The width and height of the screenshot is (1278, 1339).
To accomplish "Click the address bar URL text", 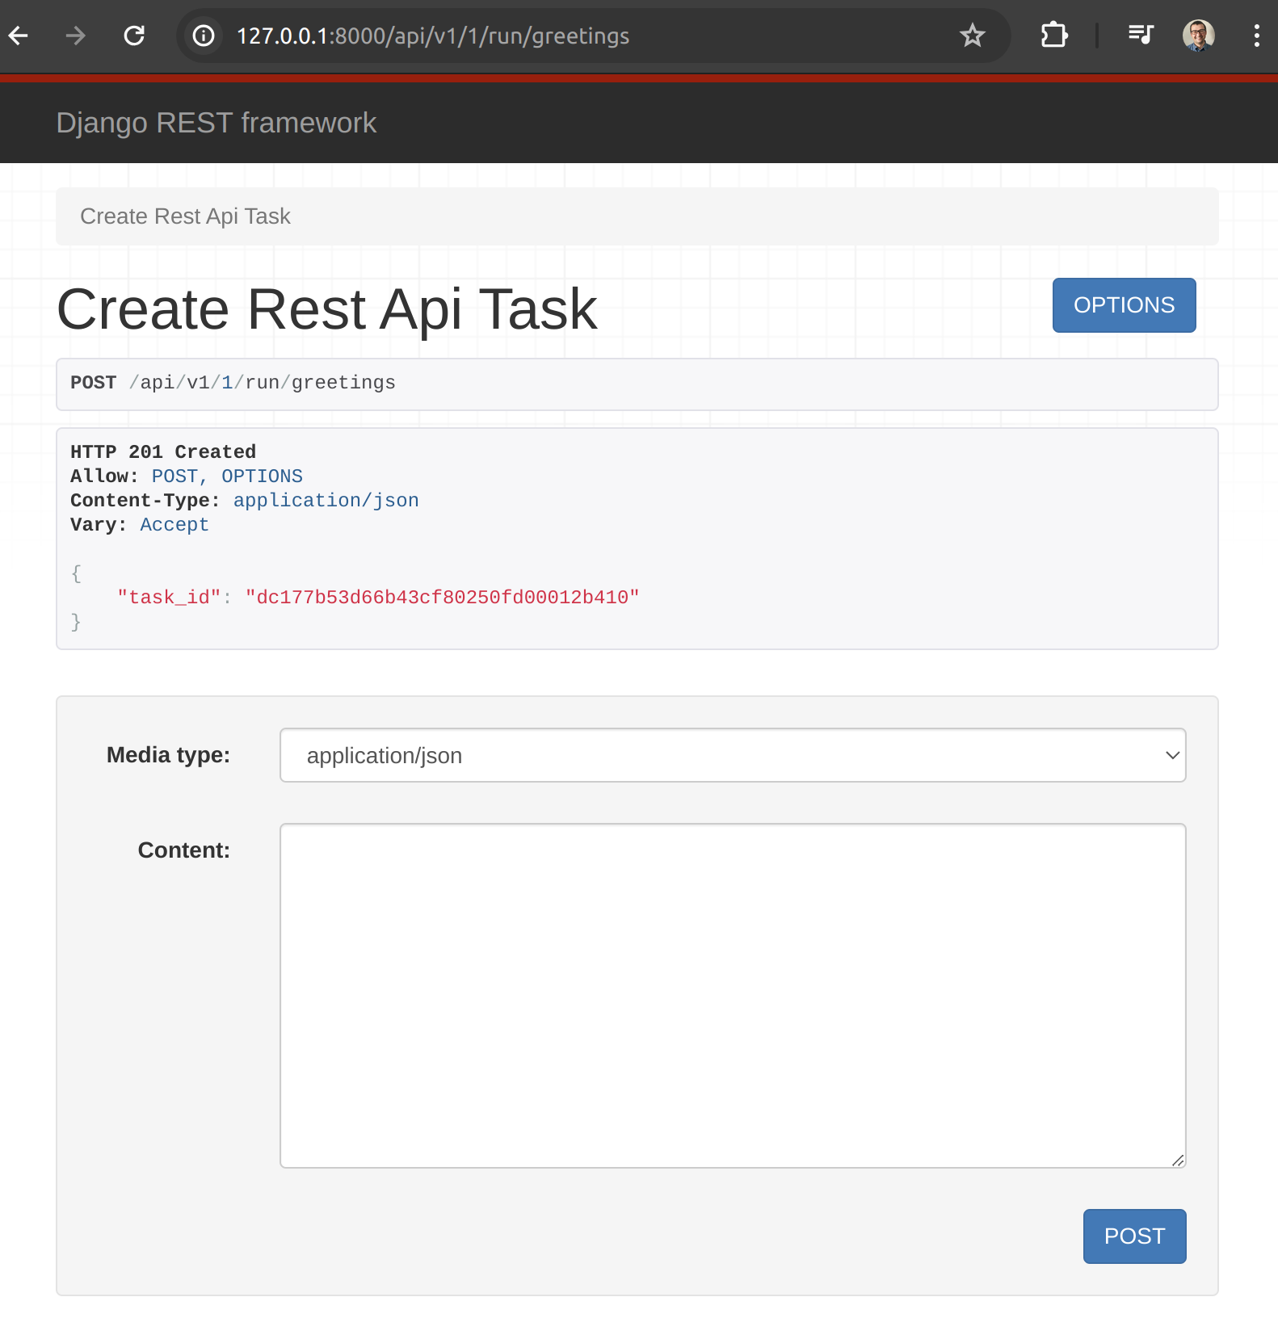I will click(x=433, y=36).
